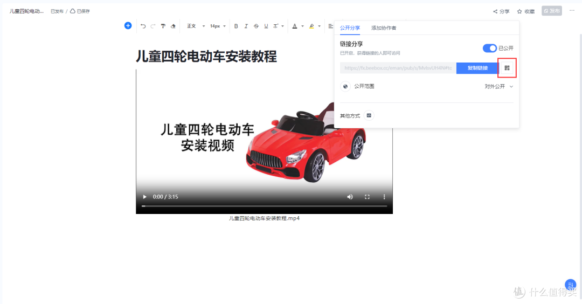Apply the font color A icon
582x304 pixels.
(x=295, y=26)
